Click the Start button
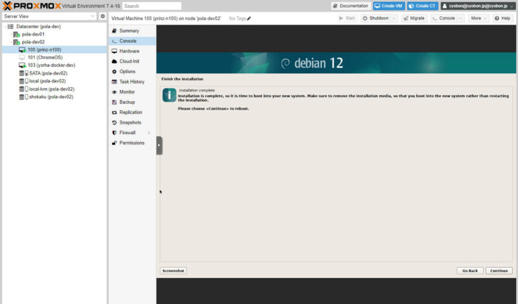 click(347, 18)
